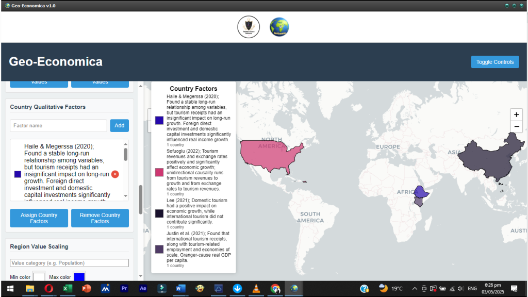Toggle the controls panel visibility

pos(494,62)
